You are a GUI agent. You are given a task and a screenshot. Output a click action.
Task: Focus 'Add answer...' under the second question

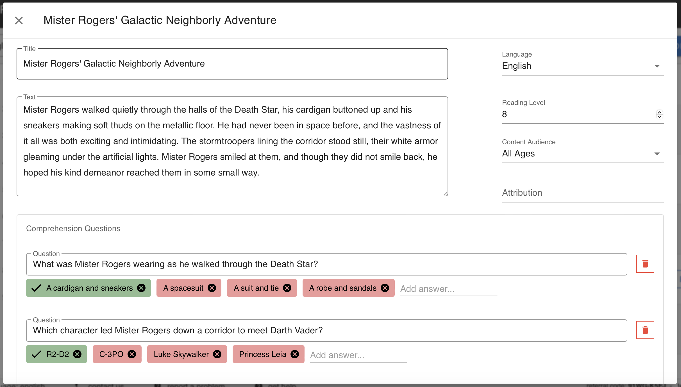(358, 355)
